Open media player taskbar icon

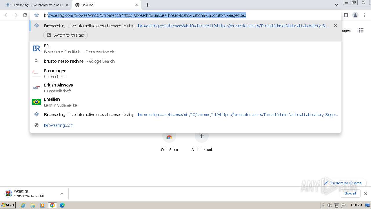coord(43,205)
